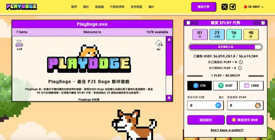
Task: Click the 'Welcome to' text
Action: [x=92, y=32]
